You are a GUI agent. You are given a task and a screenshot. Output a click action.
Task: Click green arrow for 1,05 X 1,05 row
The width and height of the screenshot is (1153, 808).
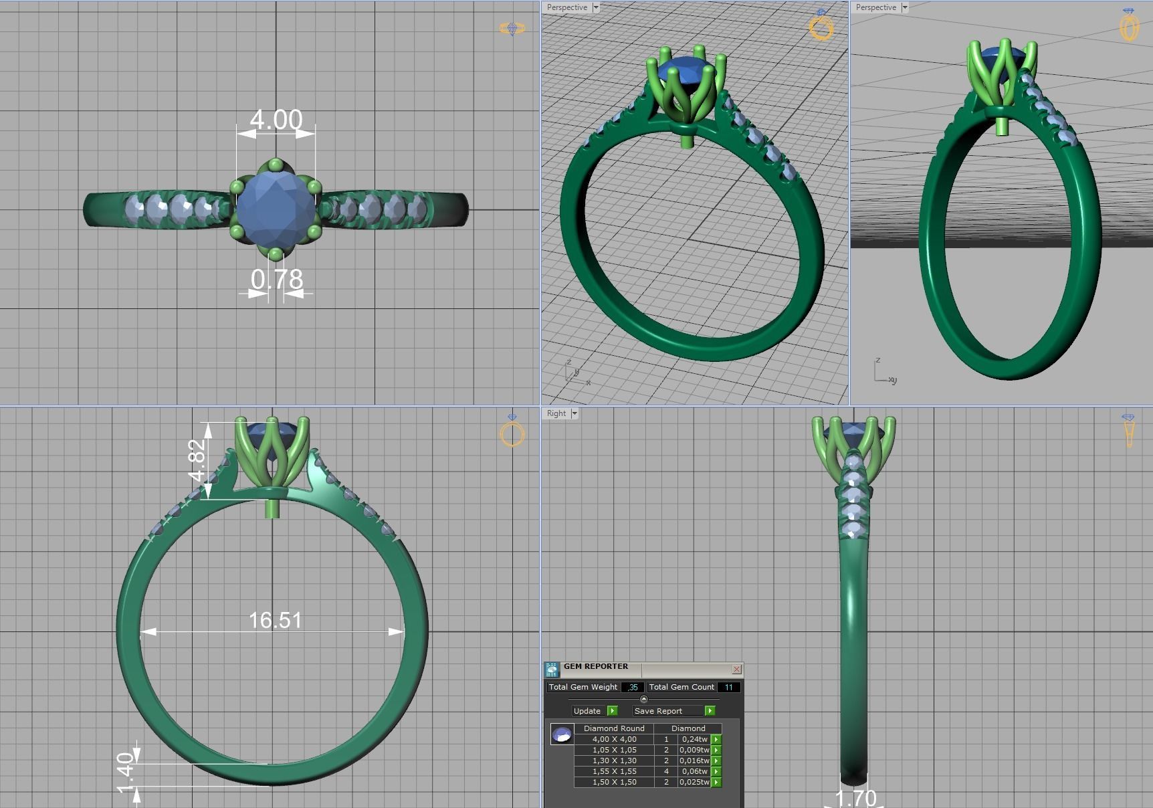pyautogui.click(x=716, y=750)
